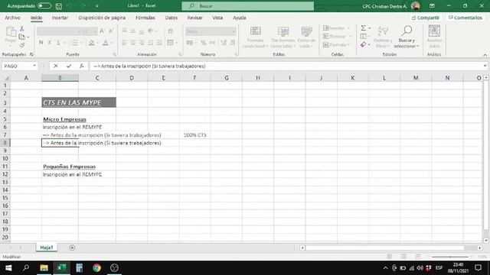Open the Comentarios pane
Screen dimensions: 490x275
pos(465,18)
